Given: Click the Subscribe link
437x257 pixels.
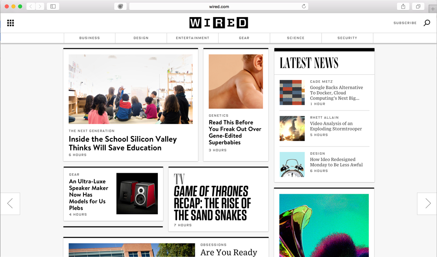Looking at the screenshot, I should coord(405,23).
